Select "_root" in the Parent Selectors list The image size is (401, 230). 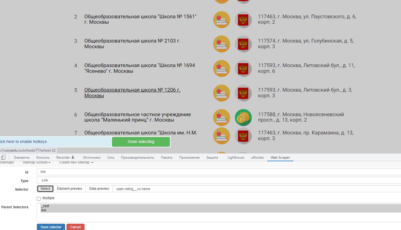click(45, 206)
